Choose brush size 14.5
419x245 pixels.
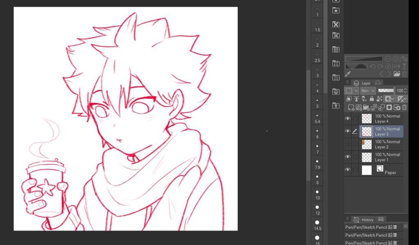click(x=317, y=225)
